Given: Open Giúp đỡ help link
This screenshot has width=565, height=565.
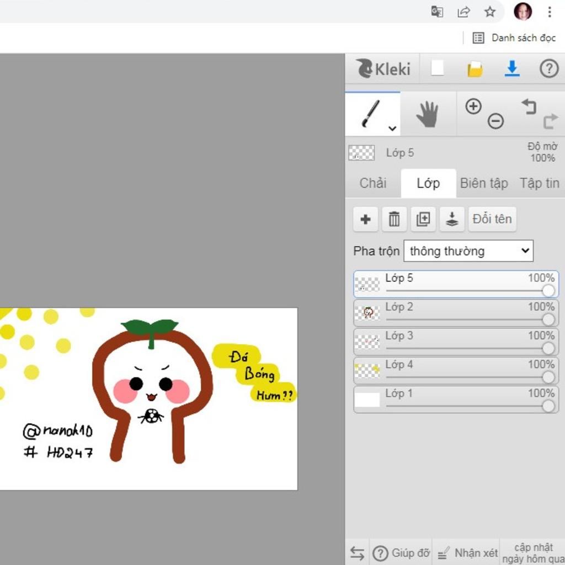Looking at the screenshot, I should (x=401, y=552).
